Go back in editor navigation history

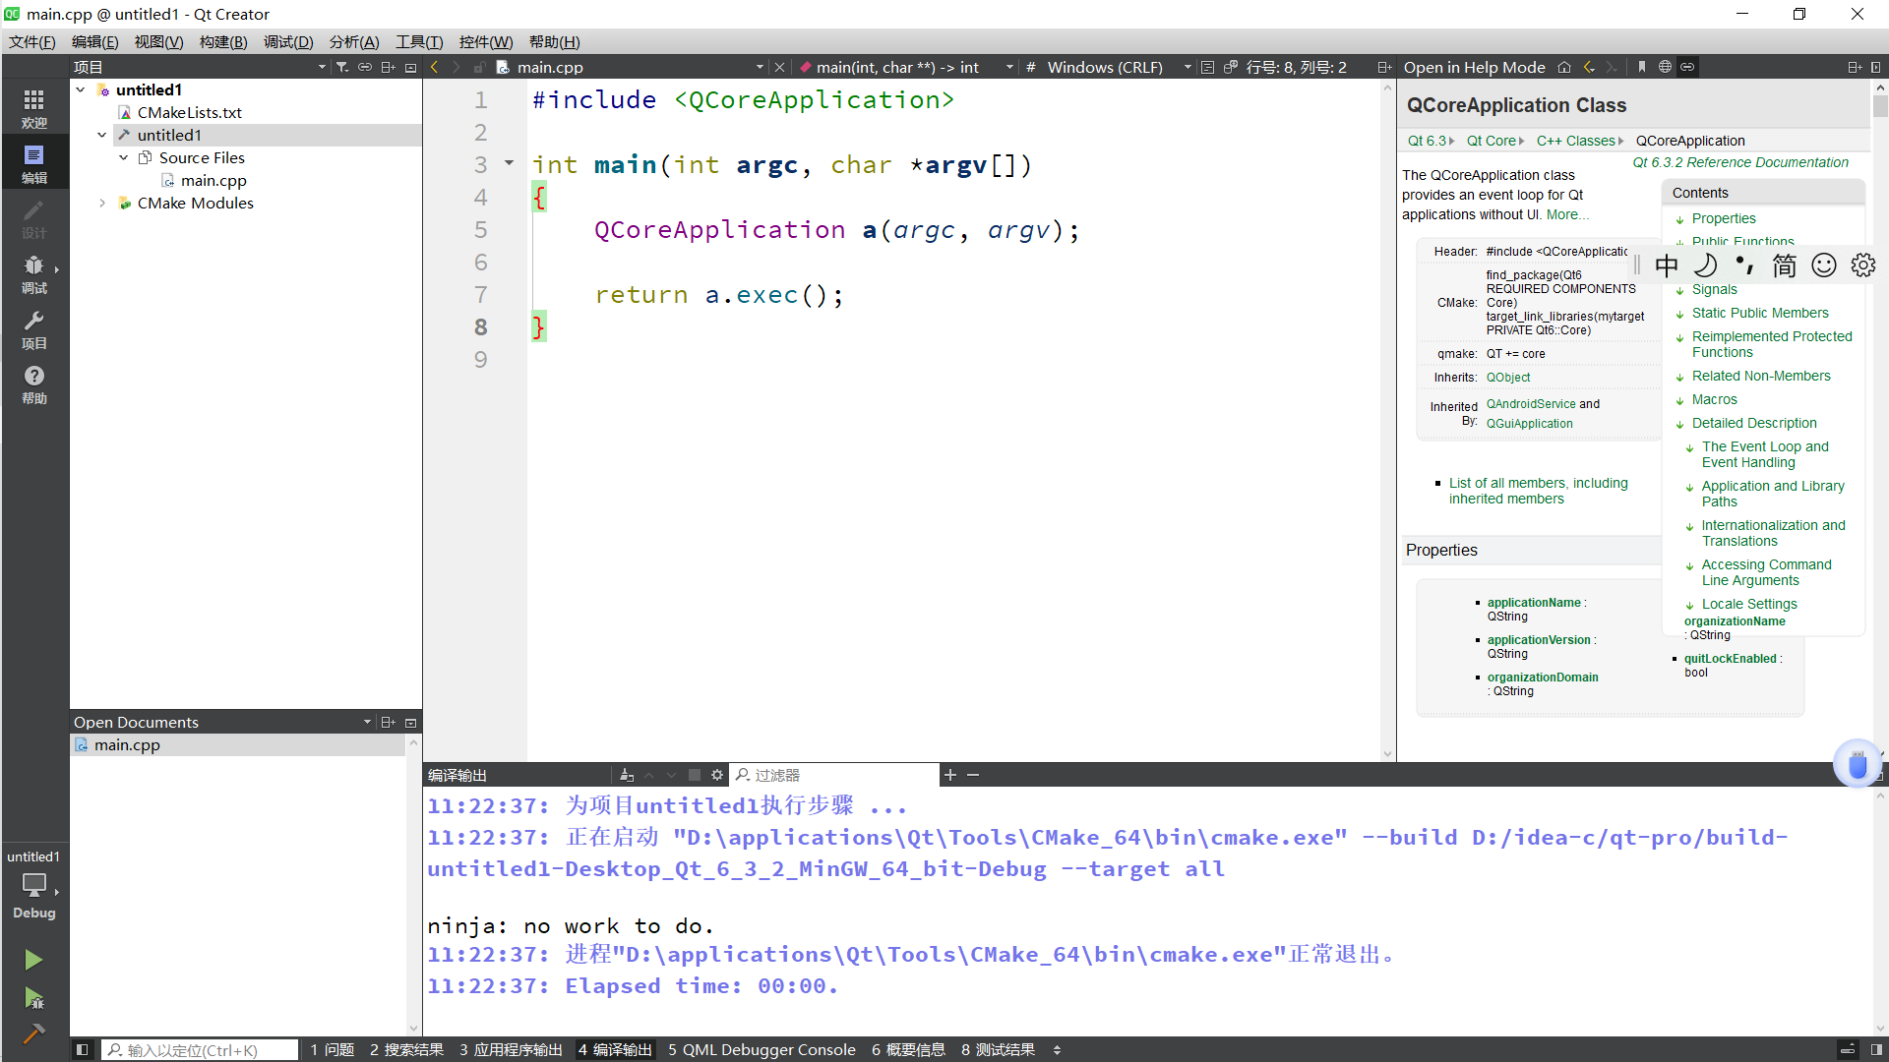click(434, 67)
